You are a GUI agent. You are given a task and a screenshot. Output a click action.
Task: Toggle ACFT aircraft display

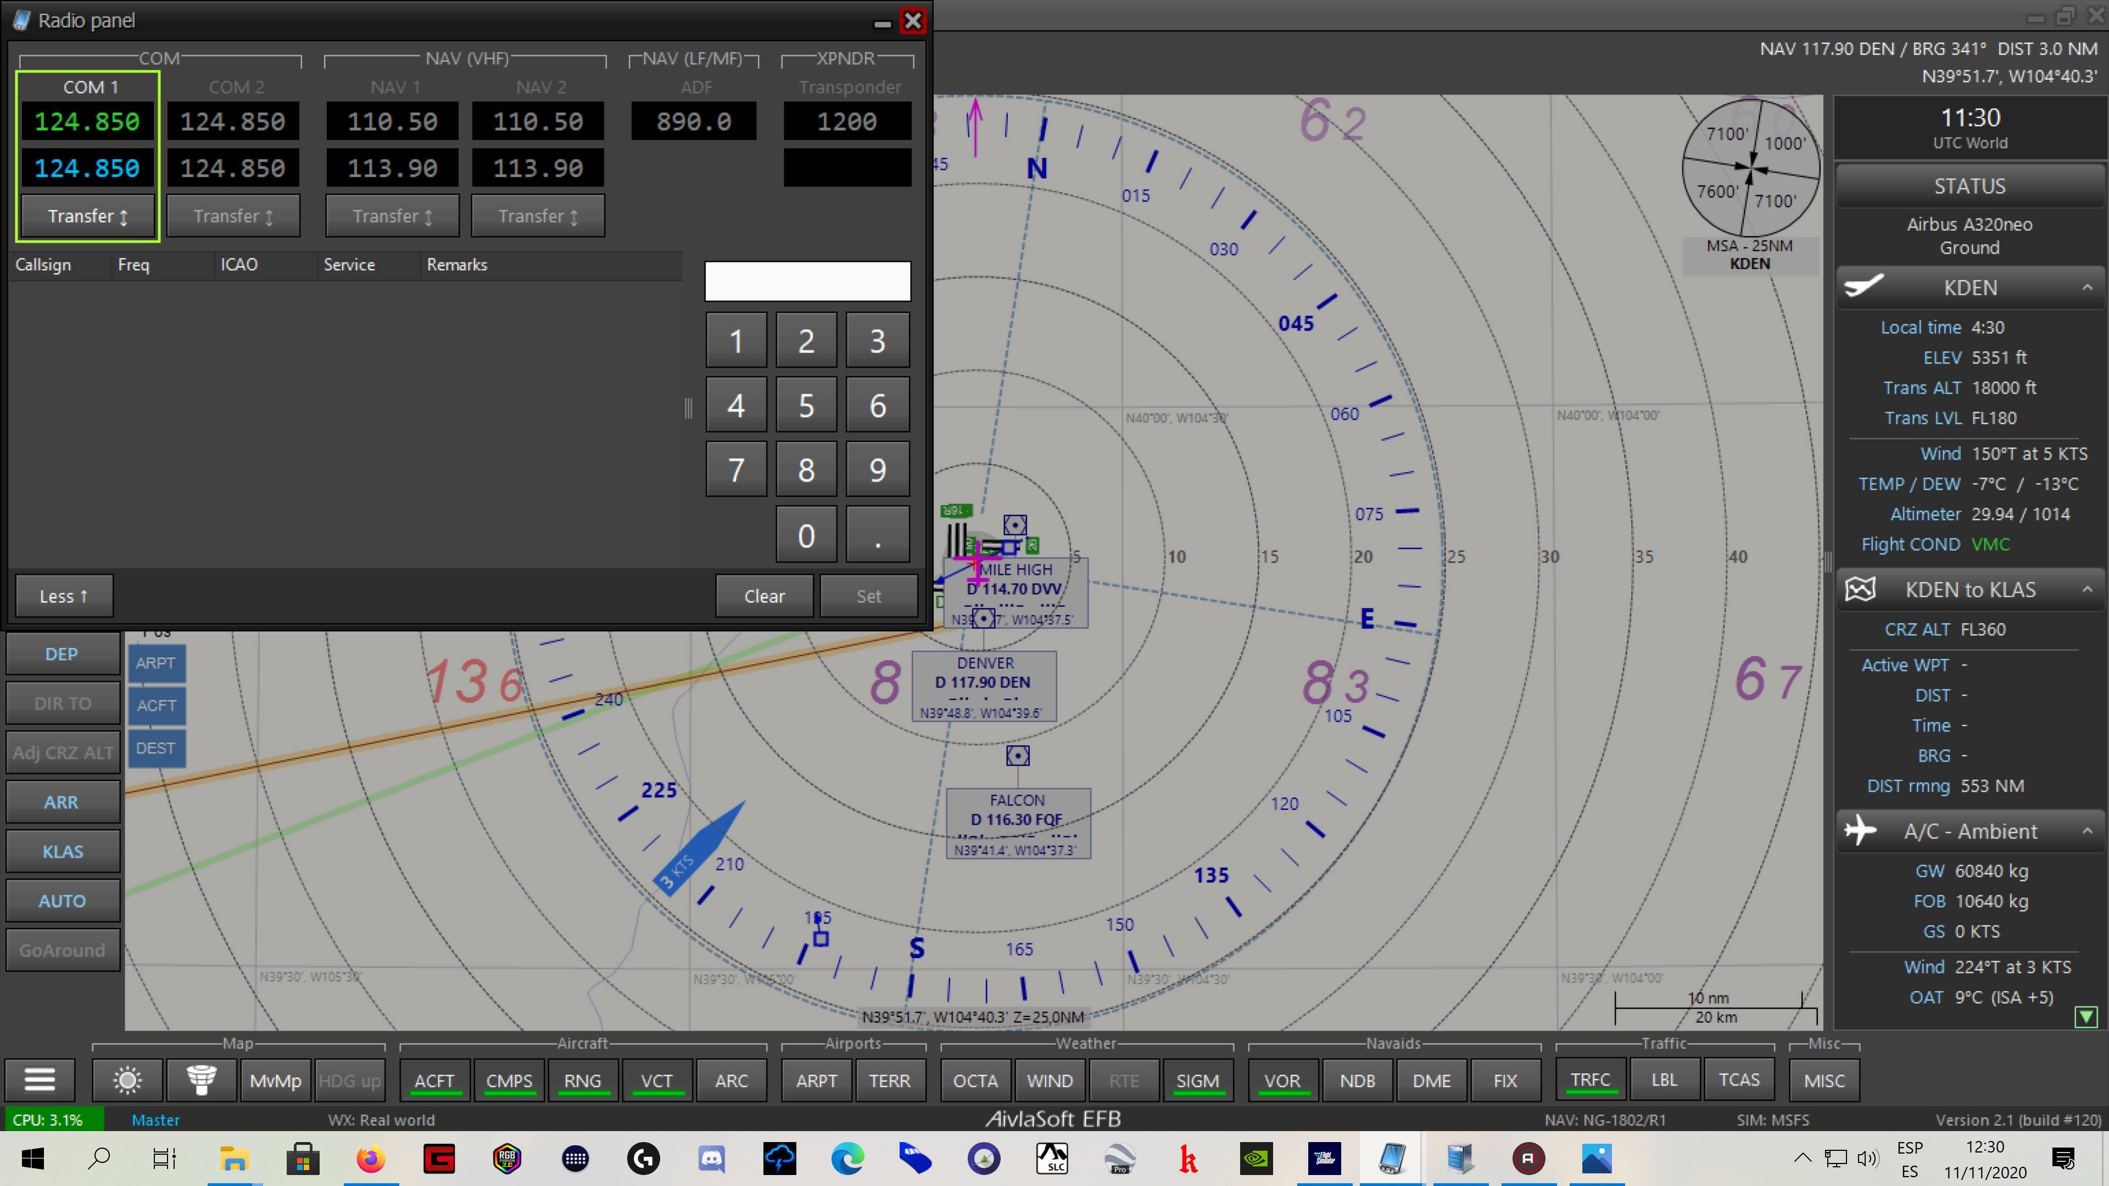pyautogui.click(x=434, y=1081)
